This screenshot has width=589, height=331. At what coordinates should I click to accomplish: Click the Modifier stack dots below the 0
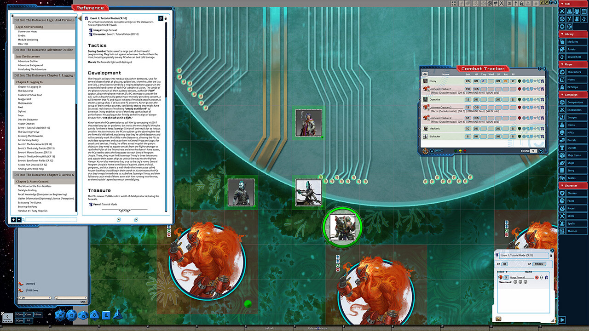pyautogui.click(x=7, y=322)
